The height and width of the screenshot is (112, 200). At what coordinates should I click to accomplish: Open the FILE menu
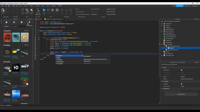tap(2, 6)
